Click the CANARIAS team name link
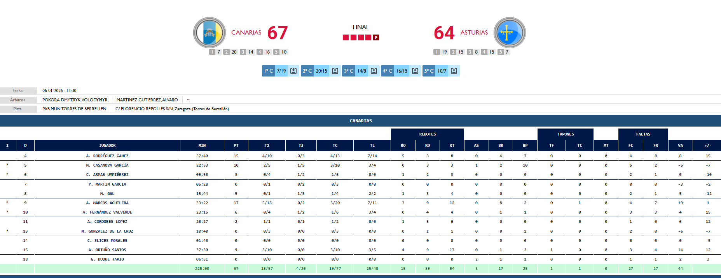 point(246,33)
